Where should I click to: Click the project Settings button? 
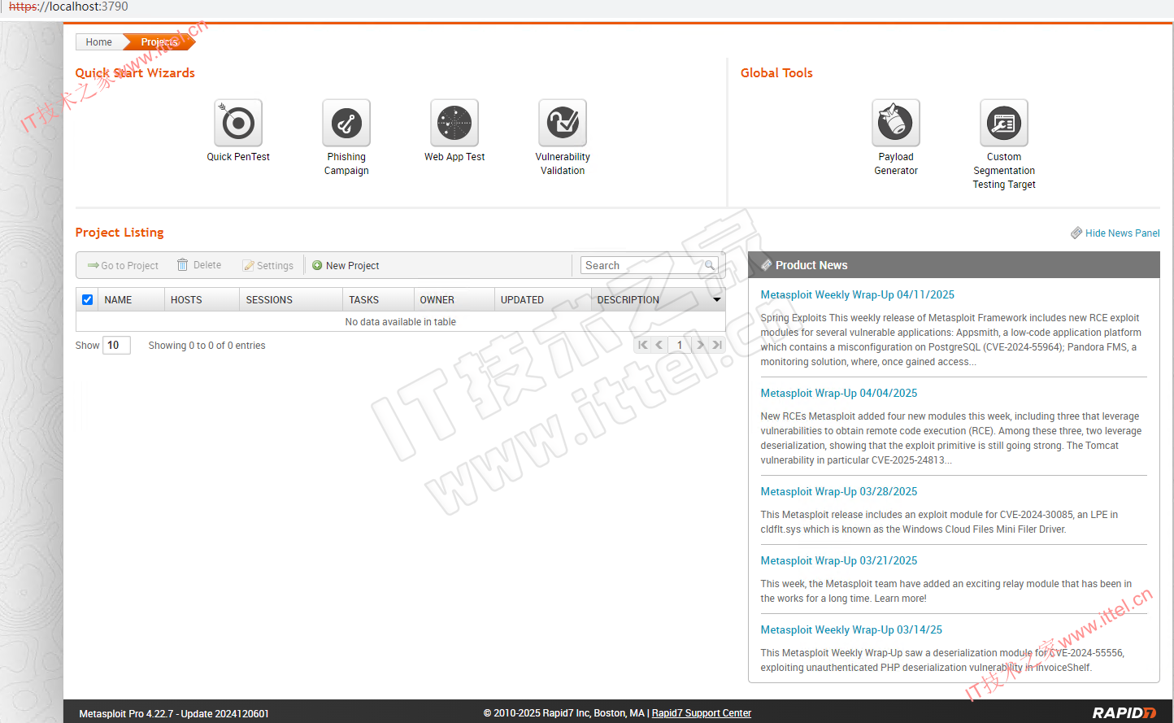point(267,265)
